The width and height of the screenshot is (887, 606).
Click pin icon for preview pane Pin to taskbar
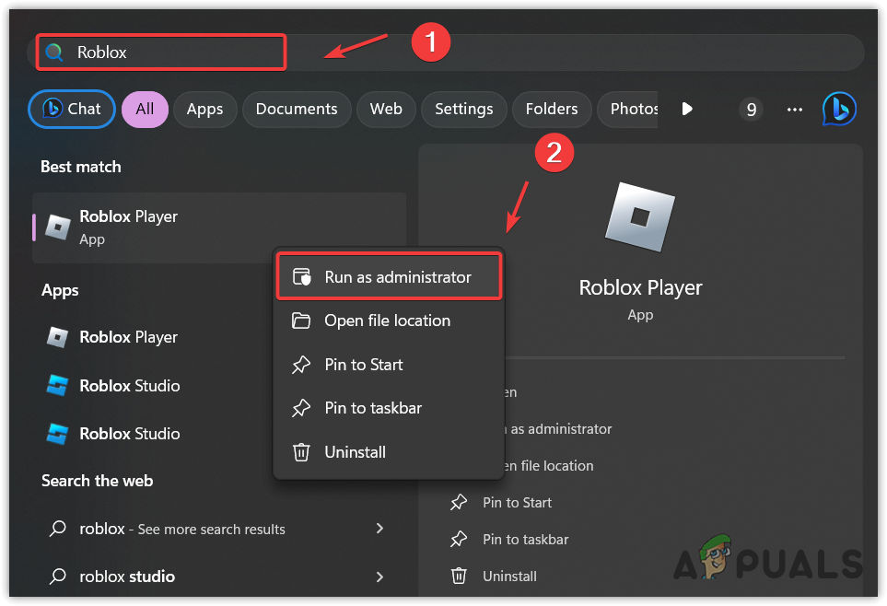pyautogui.click(x=459, y=540)
